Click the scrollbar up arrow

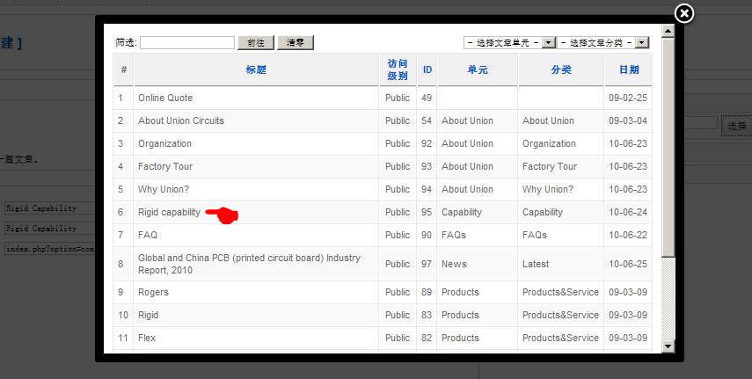668,33
